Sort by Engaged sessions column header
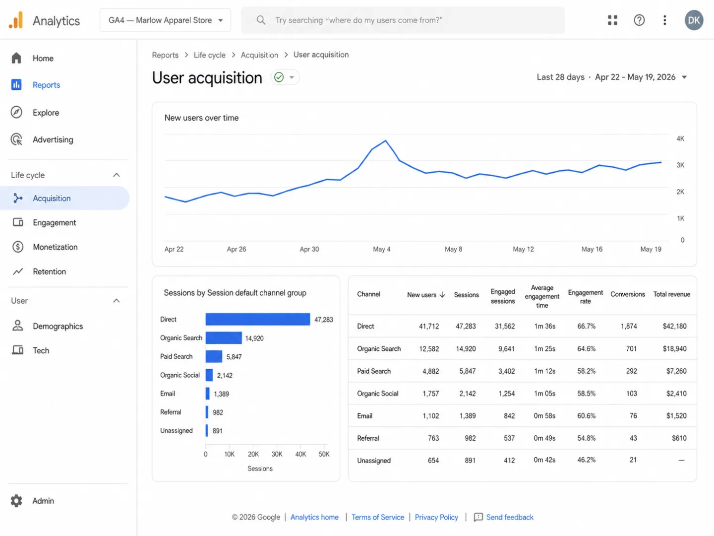 (503, 296)
